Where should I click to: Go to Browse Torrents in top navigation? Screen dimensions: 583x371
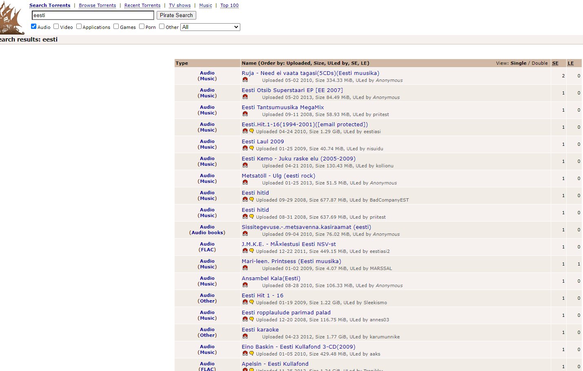coord(98,5)
